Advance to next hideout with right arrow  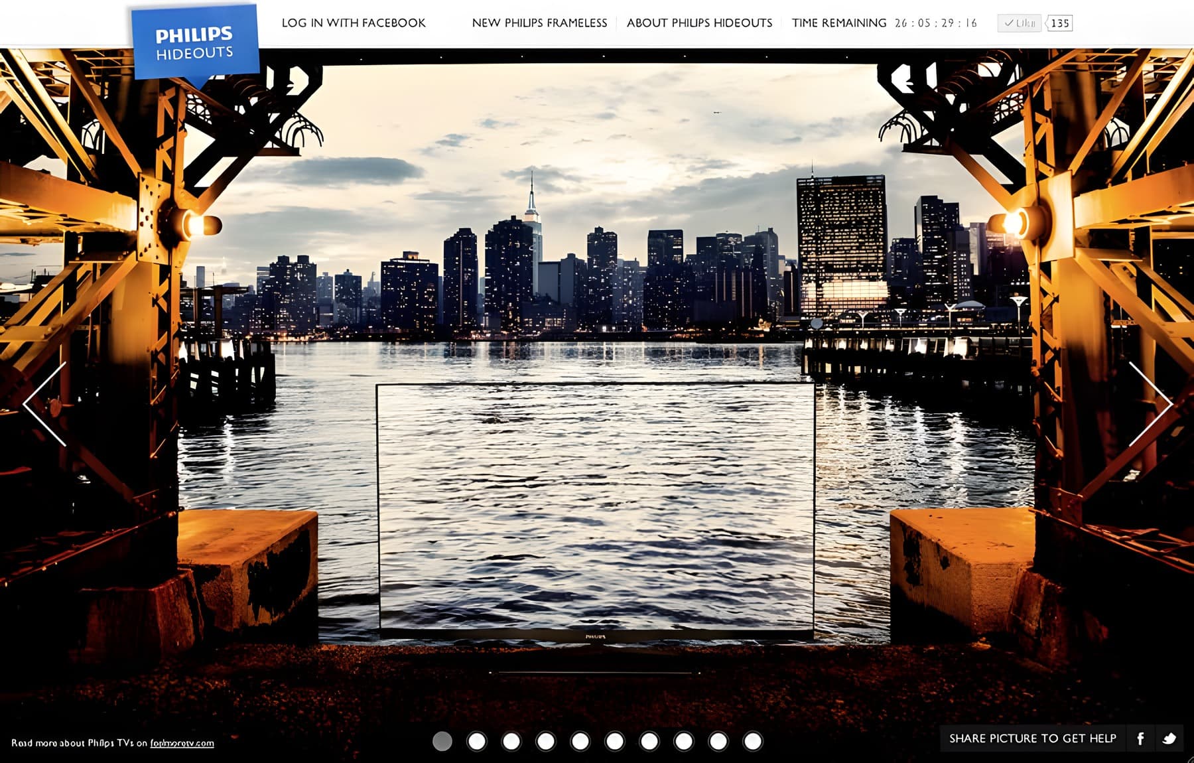click(1150, 404)
